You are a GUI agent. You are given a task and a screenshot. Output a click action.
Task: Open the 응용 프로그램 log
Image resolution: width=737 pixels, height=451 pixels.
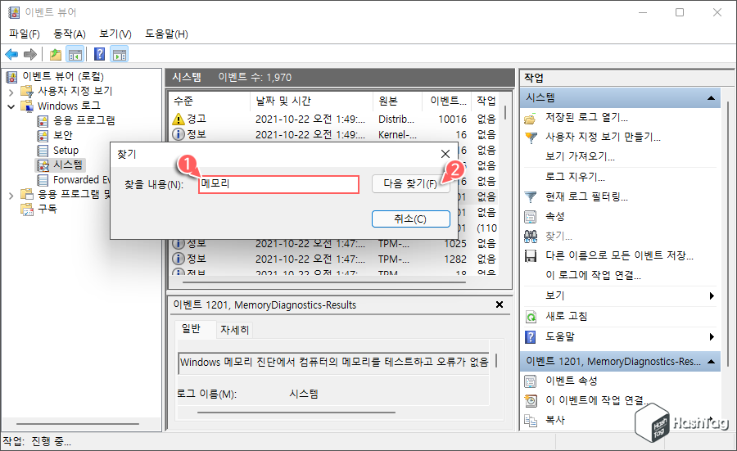pyautogui.click(x=84, y=121)
